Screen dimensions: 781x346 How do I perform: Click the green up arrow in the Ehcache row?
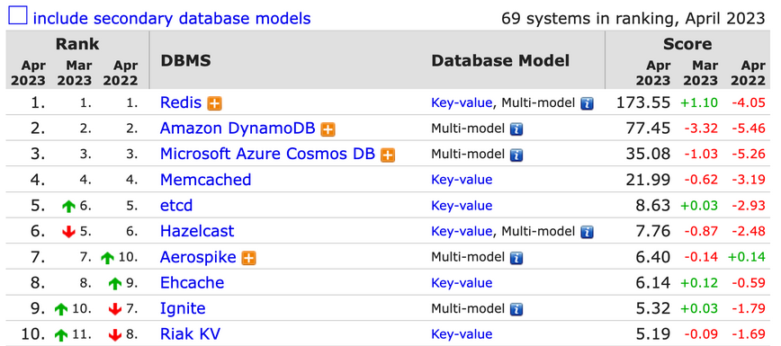(115, 284)
